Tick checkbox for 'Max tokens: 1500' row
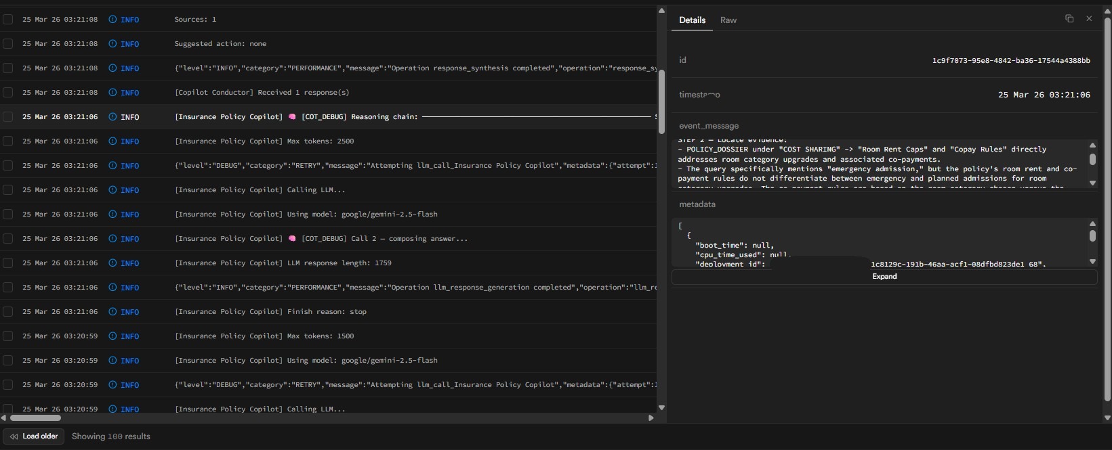This screenshot has width=1112, height=450. point(8,336)
